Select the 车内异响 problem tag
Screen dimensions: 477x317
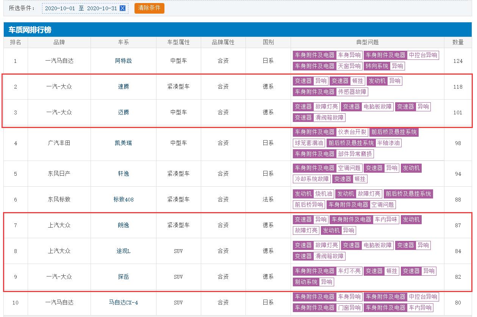(x=398, y=308)
